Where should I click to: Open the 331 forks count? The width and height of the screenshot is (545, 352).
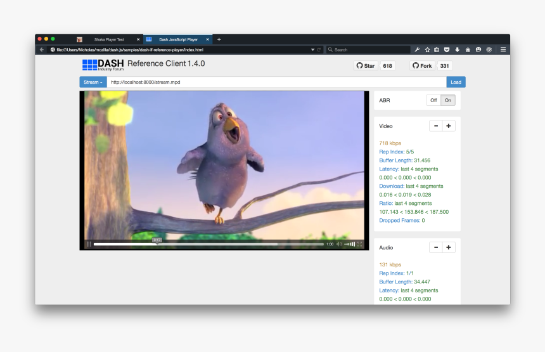coord(444,66)
